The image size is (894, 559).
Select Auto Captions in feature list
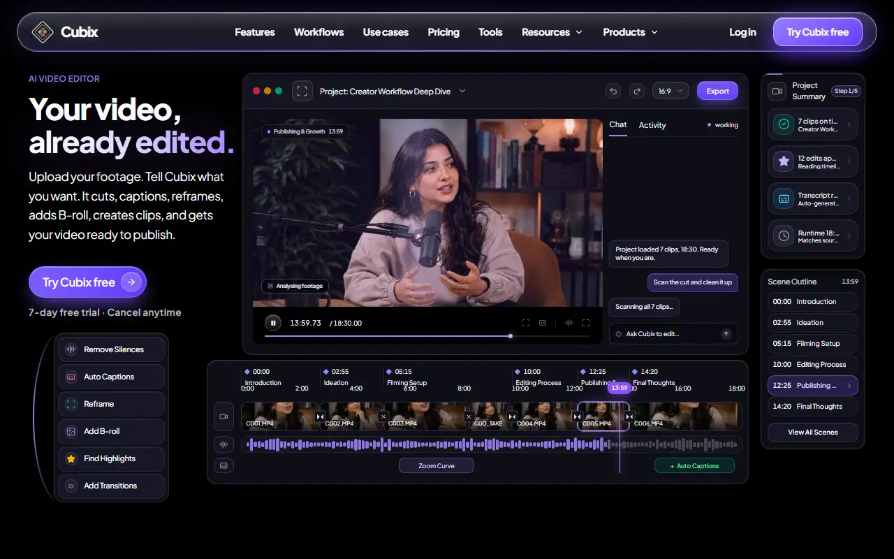[x=112, y=377]
